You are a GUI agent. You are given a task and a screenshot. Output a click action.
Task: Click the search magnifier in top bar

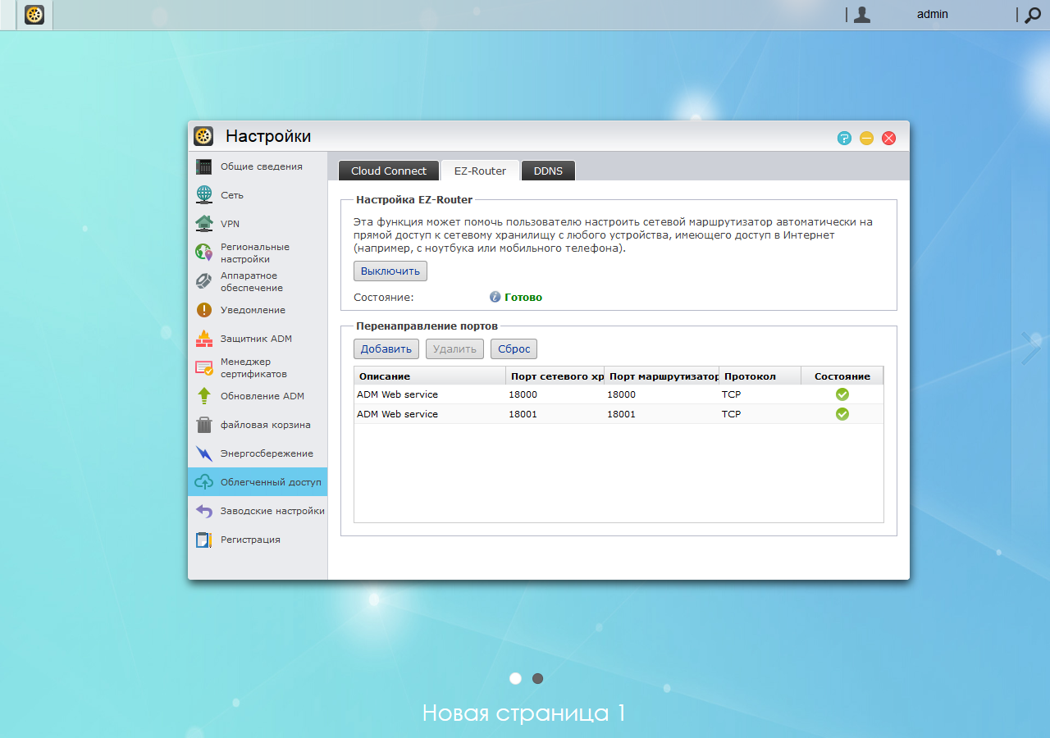point(1033,14)
